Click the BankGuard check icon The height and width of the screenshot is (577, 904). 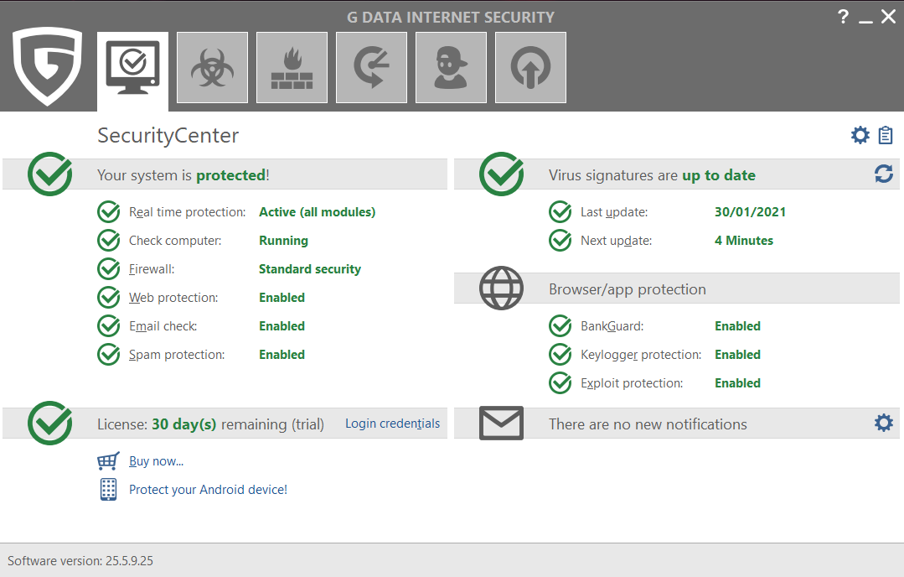(560, 326)
